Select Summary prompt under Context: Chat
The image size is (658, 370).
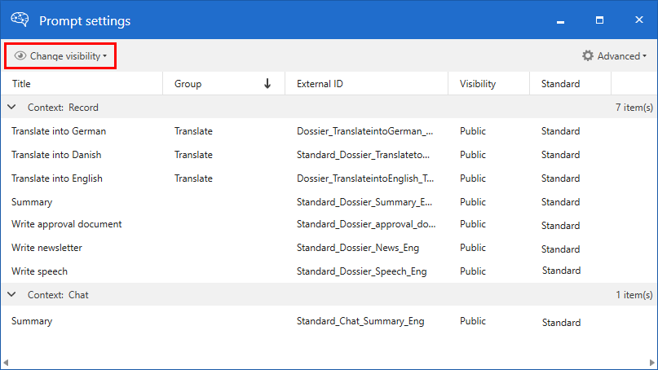point(329,321)
